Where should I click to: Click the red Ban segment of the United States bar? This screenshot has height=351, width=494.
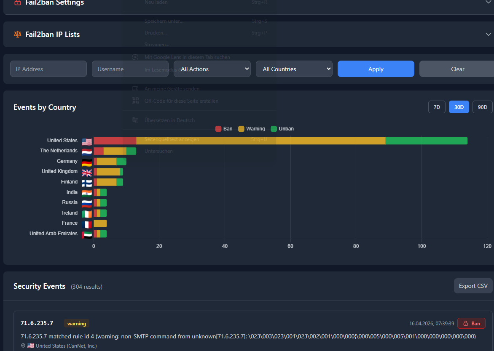tap(115, 141)
